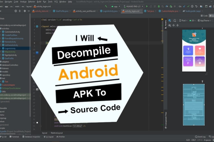Open Project panel settings gear
214x142 pixels.
point(25,11)
